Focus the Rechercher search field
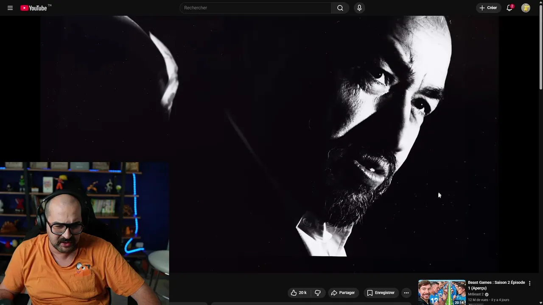 [255, 8]
